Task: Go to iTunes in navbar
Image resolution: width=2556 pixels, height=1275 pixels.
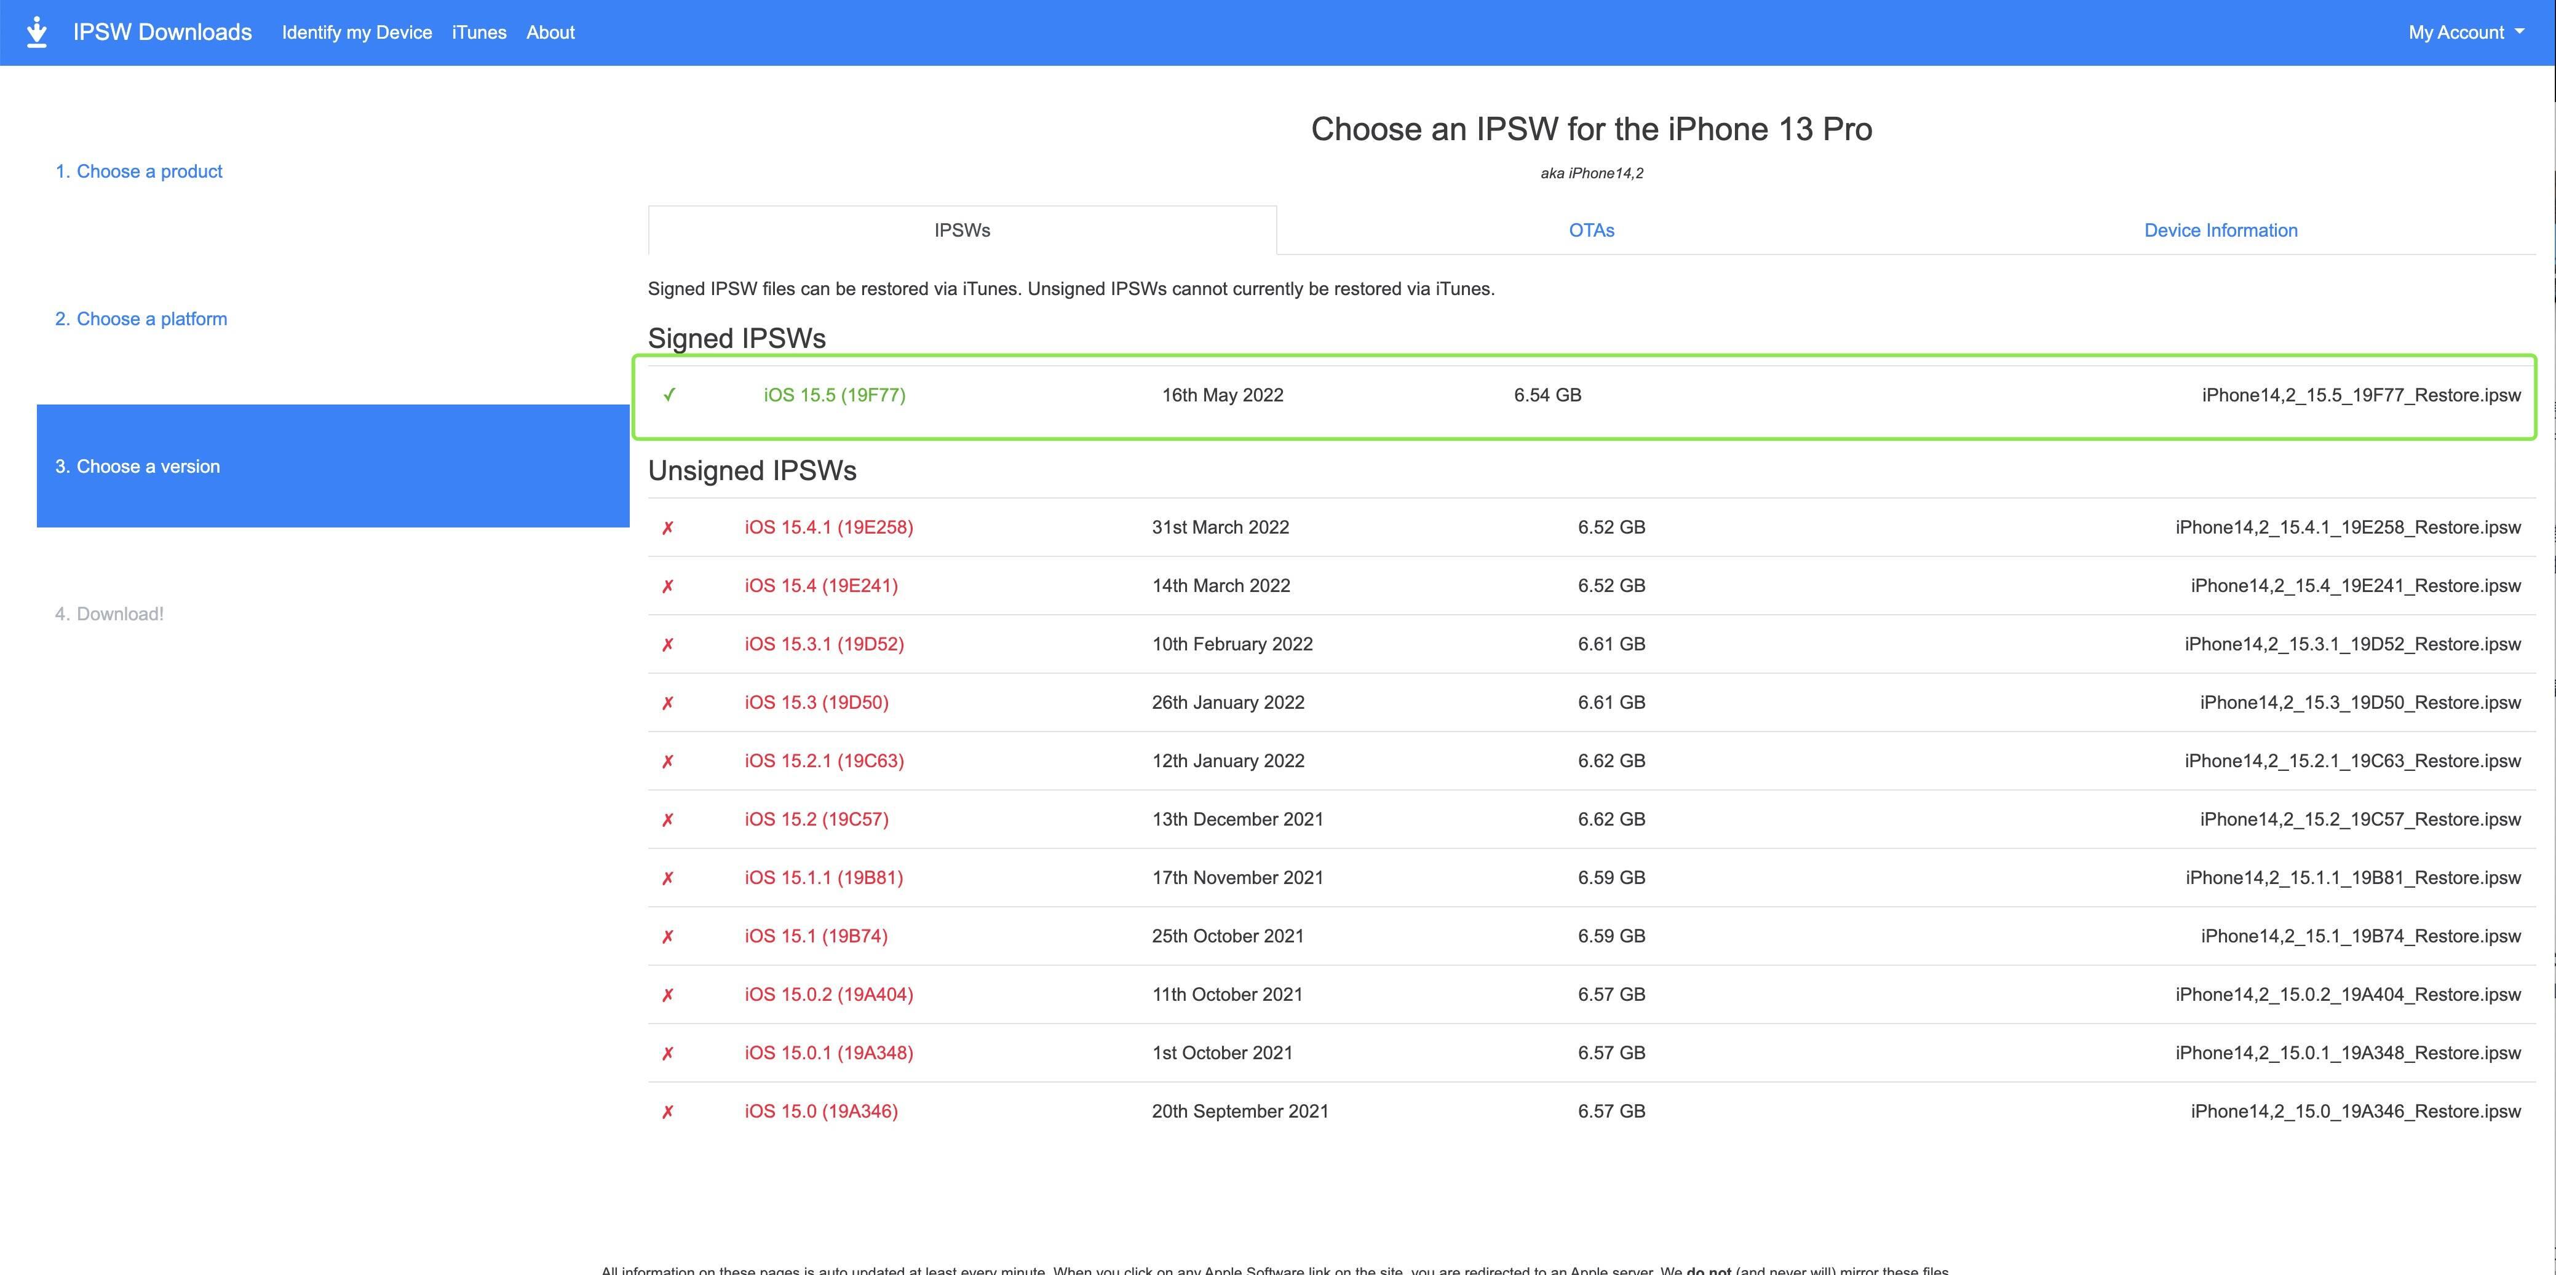Action: click(478, 33)
